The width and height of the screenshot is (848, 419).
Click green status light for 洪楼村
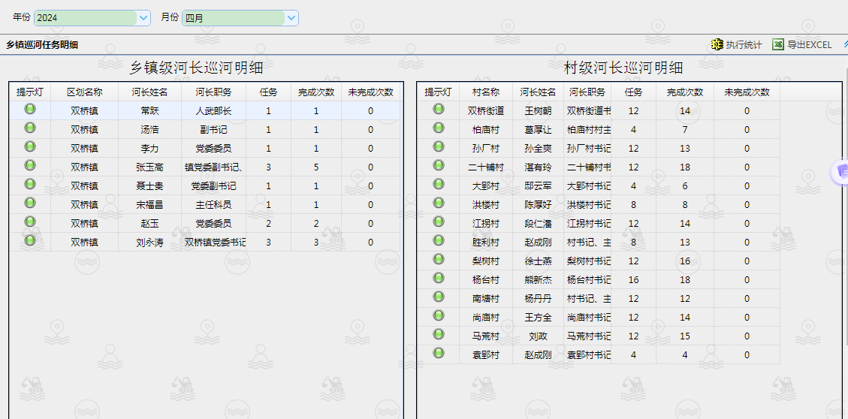pyautogui.click(x=438, y=203)
